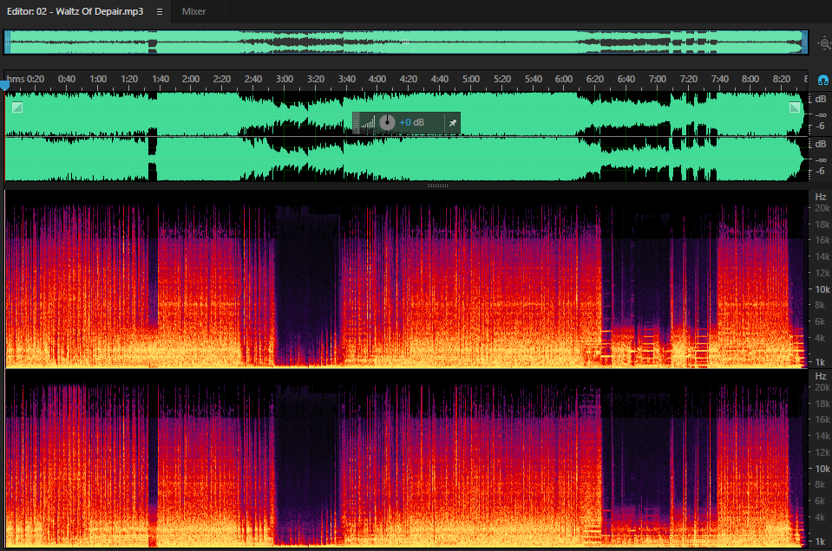Click the zoom out magnifier icon
Image resolution: width=832 pixels, height=551 pixels.
click(824, 43)
